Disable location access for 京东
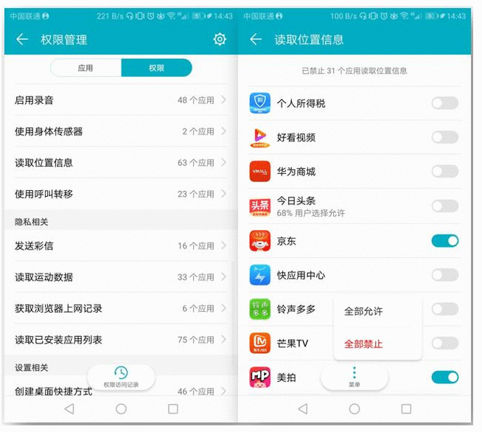Viewport: 482px width, 432px height. [x=445, y=241]
